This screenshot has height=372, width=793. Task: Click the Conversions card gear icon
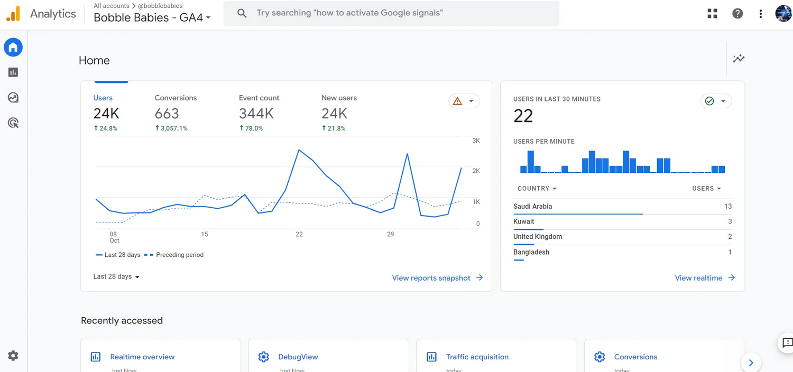point(600,357)
